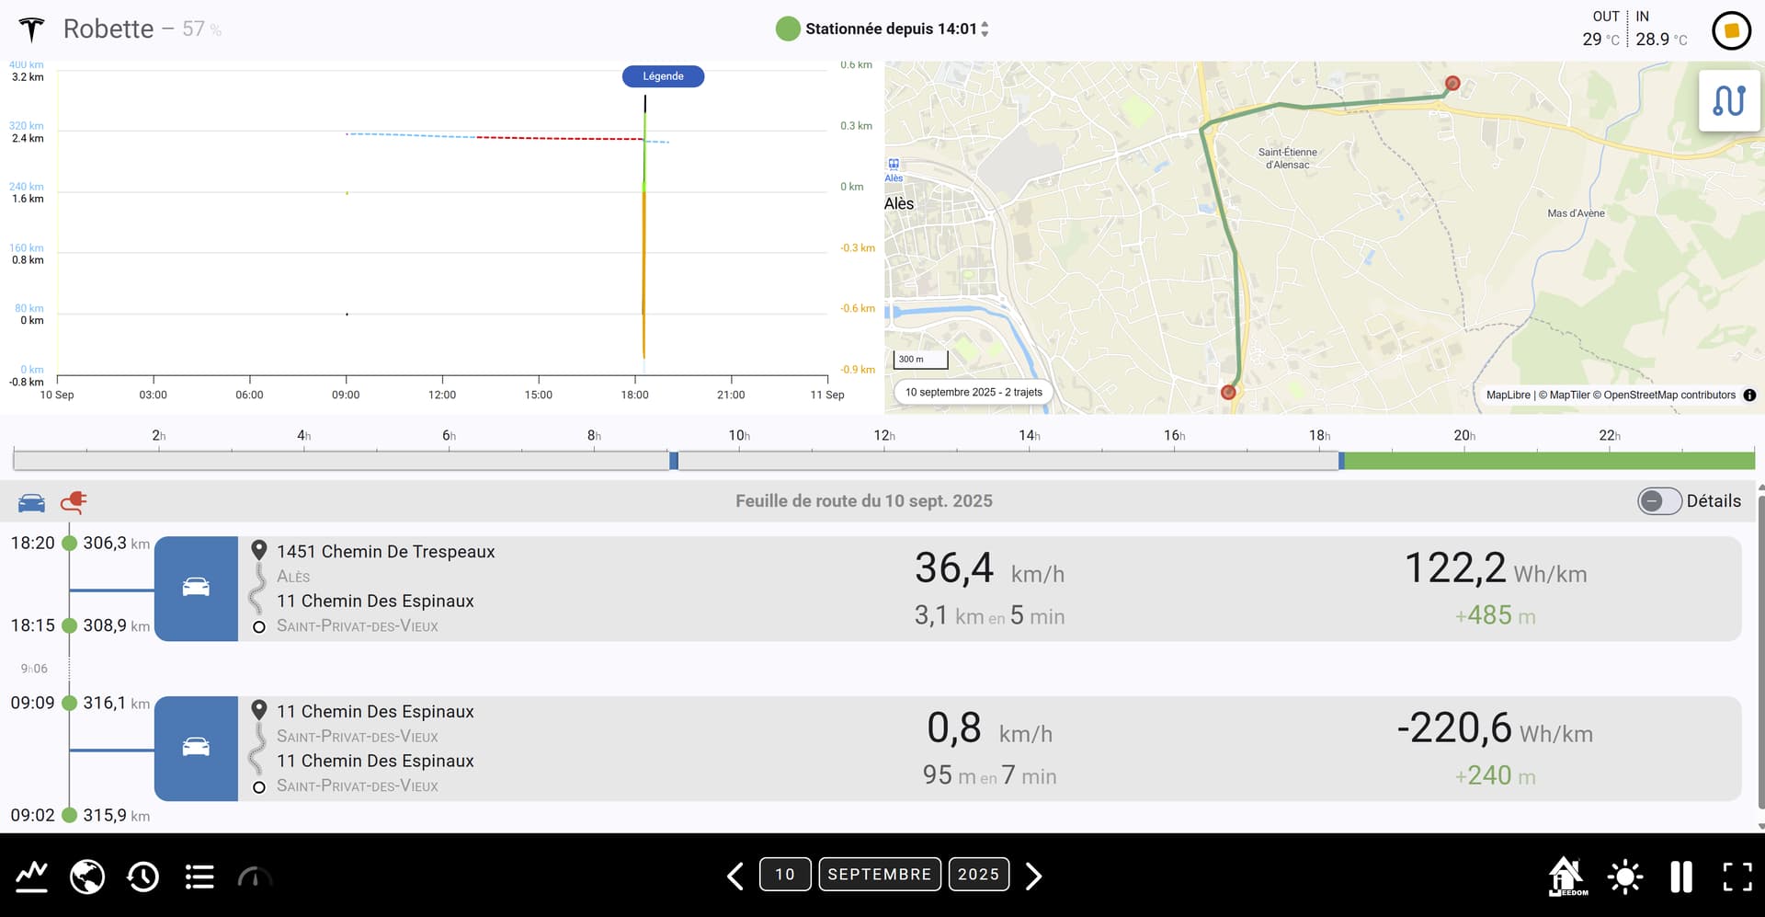Viewport: 1765px width, 917px height.
Task: Toggle the car trips filter
Action: (31, 502)
